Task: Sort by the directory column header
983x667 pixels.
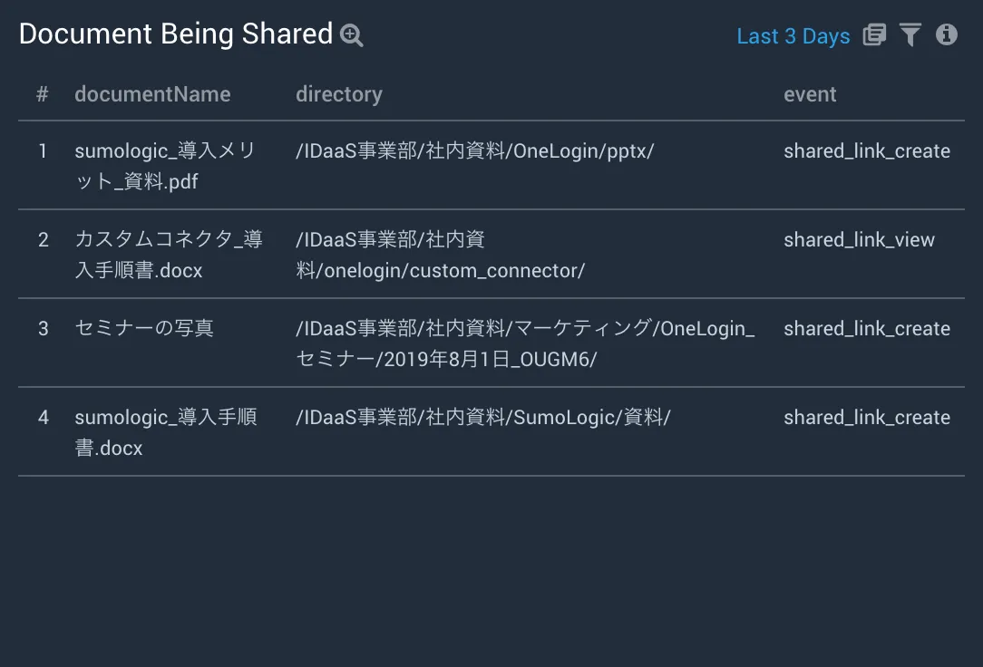Action: pos(339,94)
